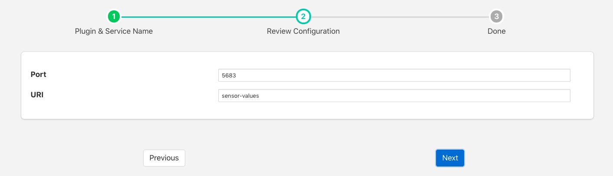
Task: Go to Plugin & Service Name step
Action: 114,31
